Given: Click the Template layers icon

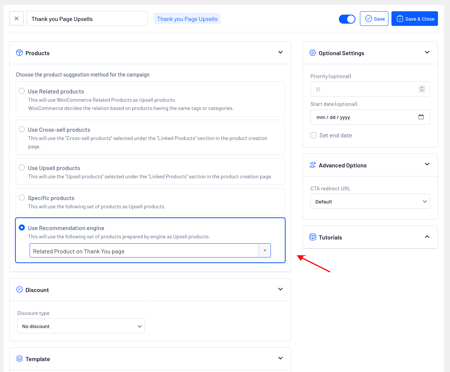Looking at the screenshot, I should coord(19,359).
